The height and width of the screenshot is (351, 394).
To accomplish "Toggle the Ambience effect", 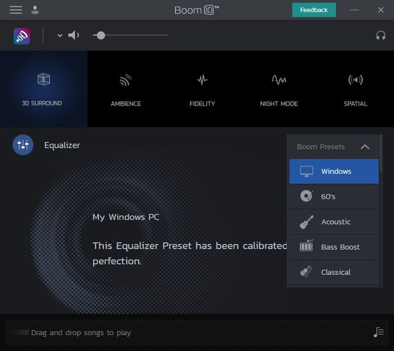I will 126,89.
